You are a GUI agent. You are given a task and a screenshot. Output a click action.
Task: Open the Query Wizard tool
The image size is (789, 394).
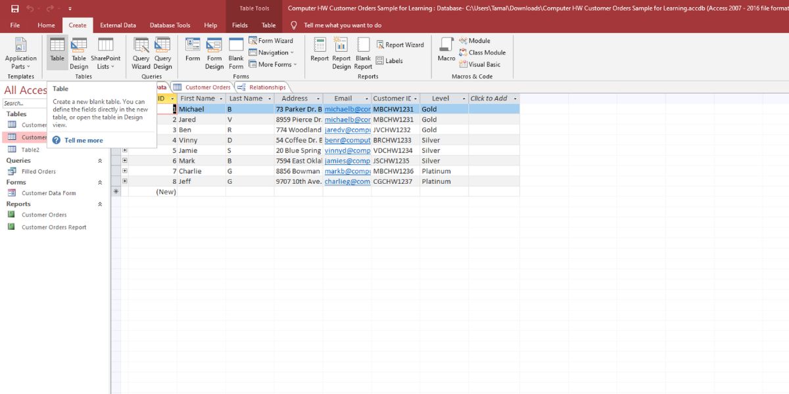coord(141,53)
